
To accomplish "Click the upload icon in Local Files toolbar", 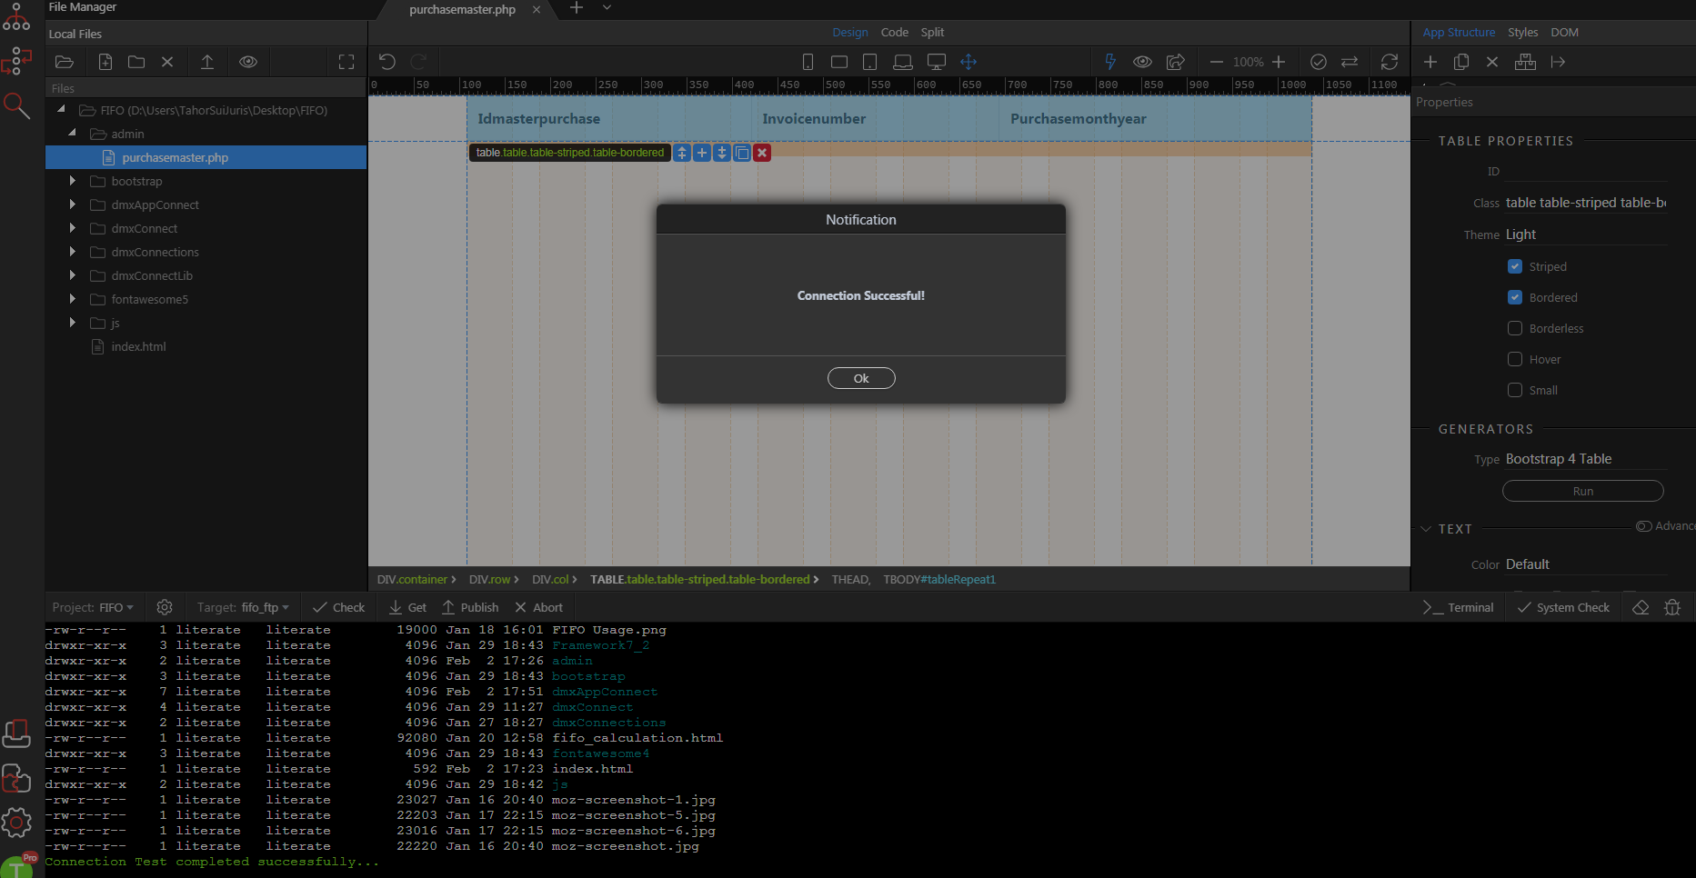I will point(207,62).
